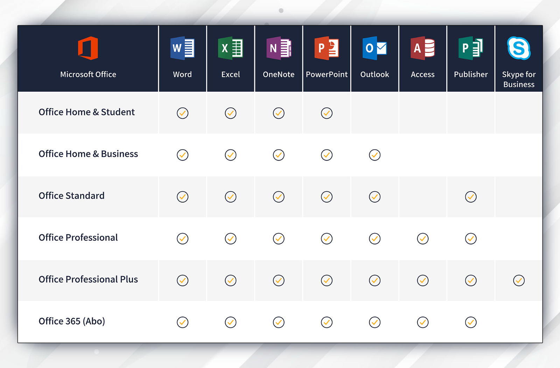Viewport: 560px width, 368px height.
Task: Click Publisher checkmark in Office Standard row
Action: (471, 197)
